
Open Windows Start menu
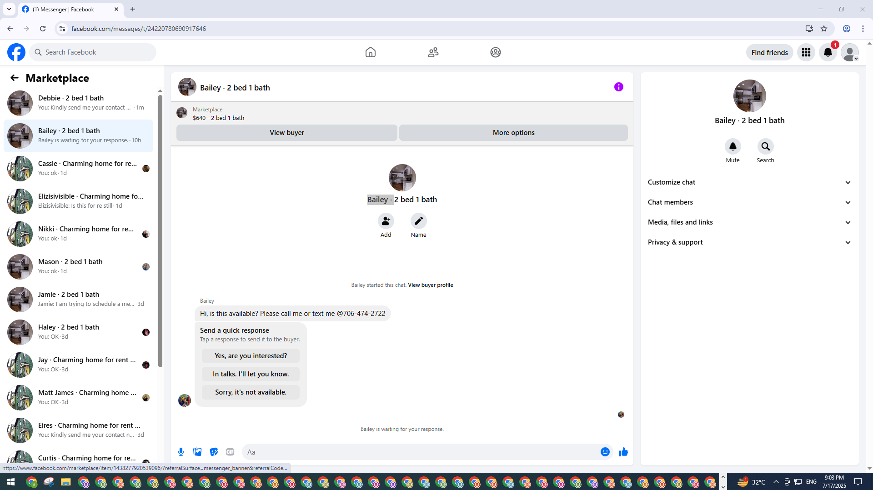tap(11, 482)
